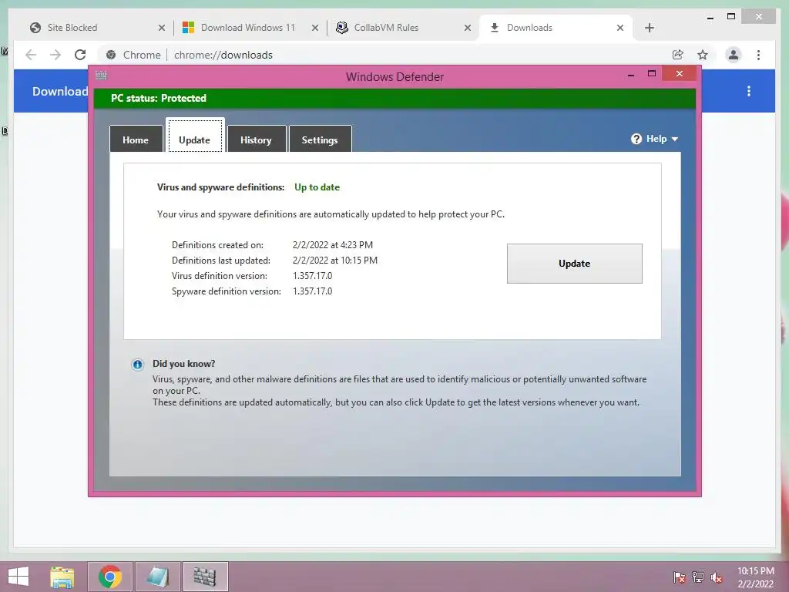Close the Downloads tab in Chrome
This screenshot has height=592, width=789.
620,29
